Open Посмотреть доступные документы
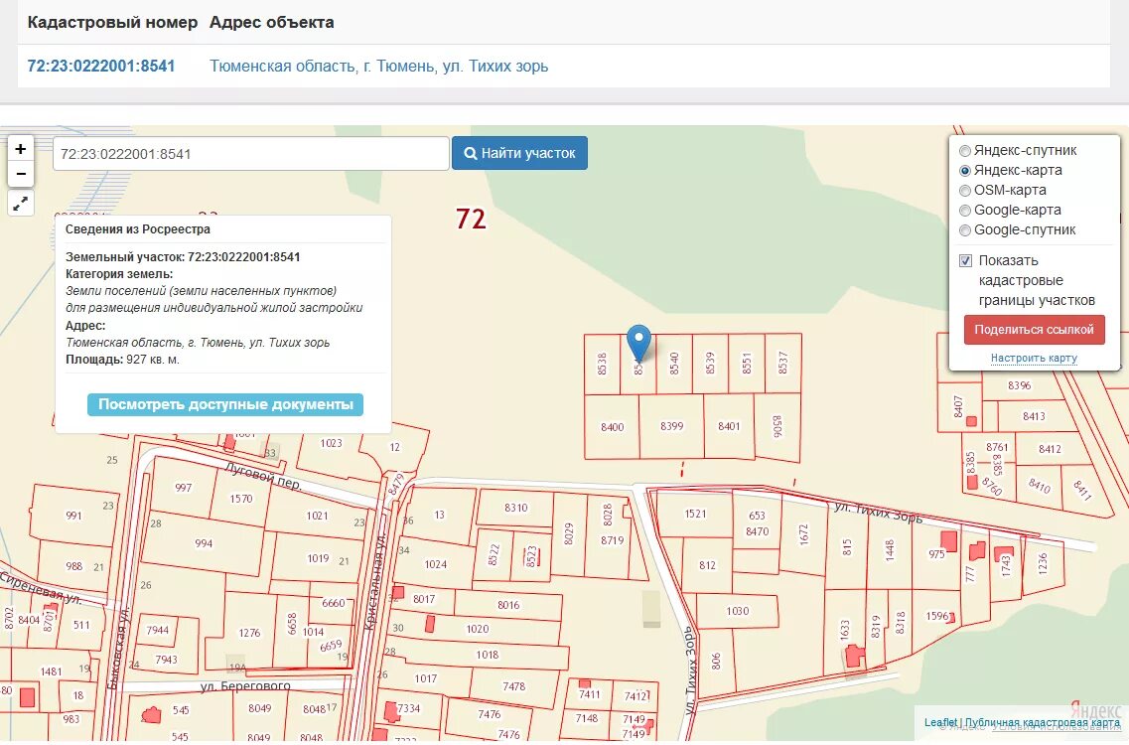Viewport: 1129px width, 745px height. 225,404
